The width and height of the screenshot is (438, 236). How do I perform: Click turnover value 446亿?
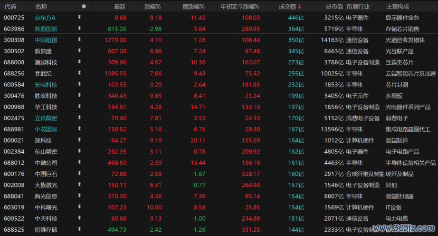(x=296, y=18)
